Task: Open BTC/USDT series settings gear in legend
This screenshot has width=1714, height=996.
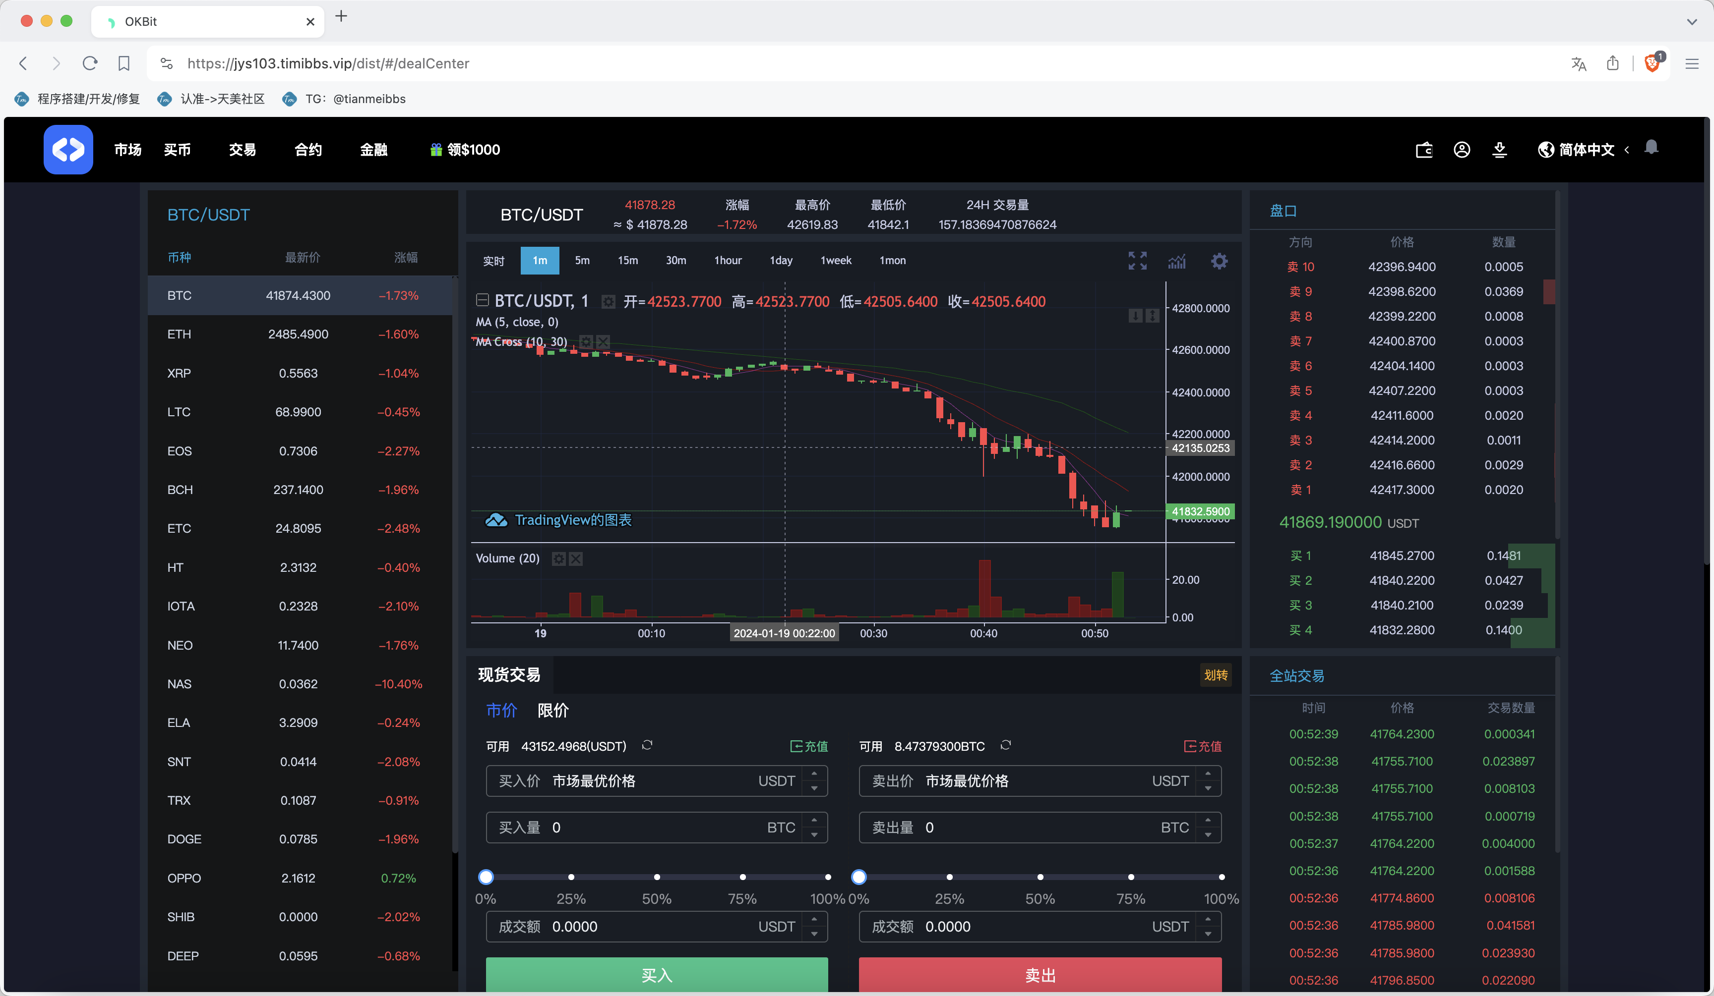Action: click(x=608, y=302)
